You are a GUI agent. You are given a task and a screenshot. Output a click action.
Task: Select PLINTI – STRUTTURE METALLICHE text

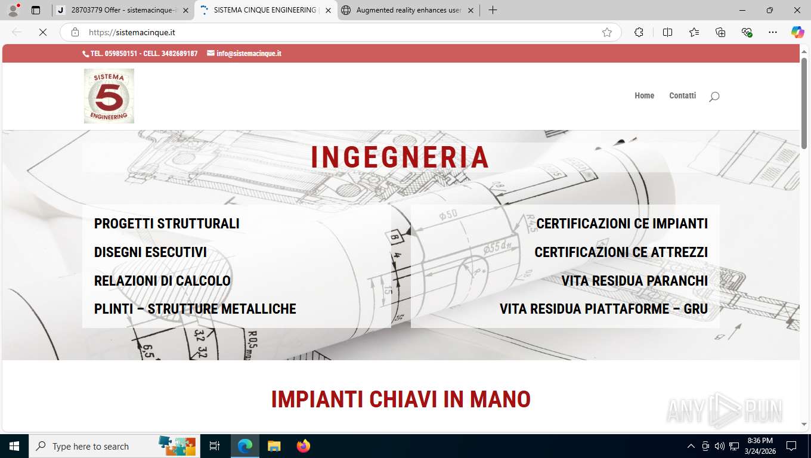tap(195, 309)
